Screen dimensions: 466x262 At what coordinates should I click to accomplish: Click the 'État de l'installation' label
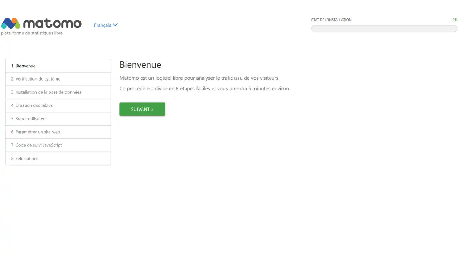[331, 20]
